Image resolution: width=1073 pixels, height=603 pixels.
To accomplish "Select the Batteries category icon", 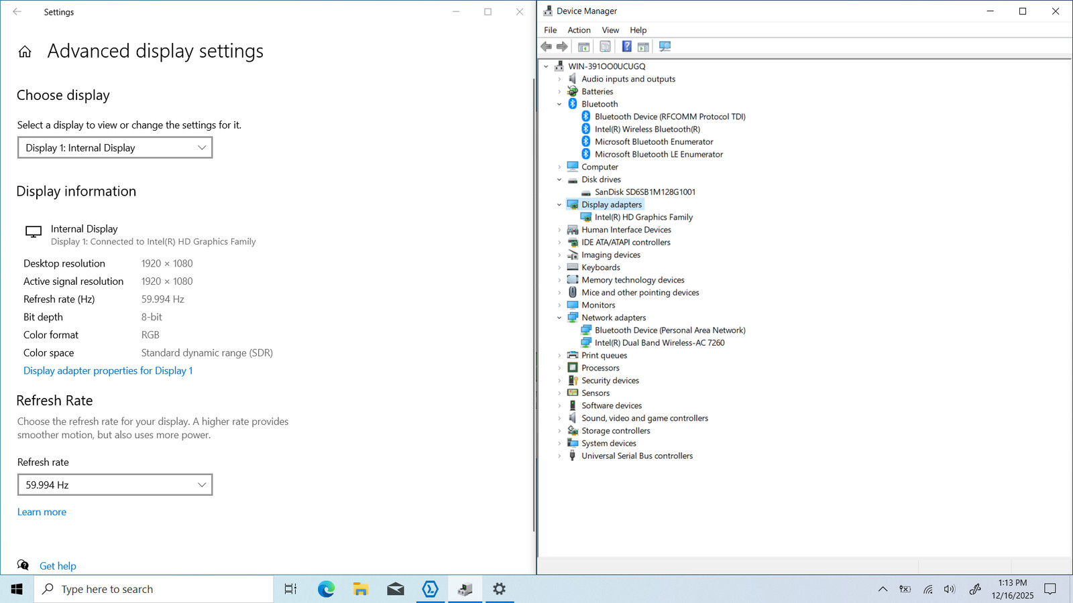I will tap(573, 91).
